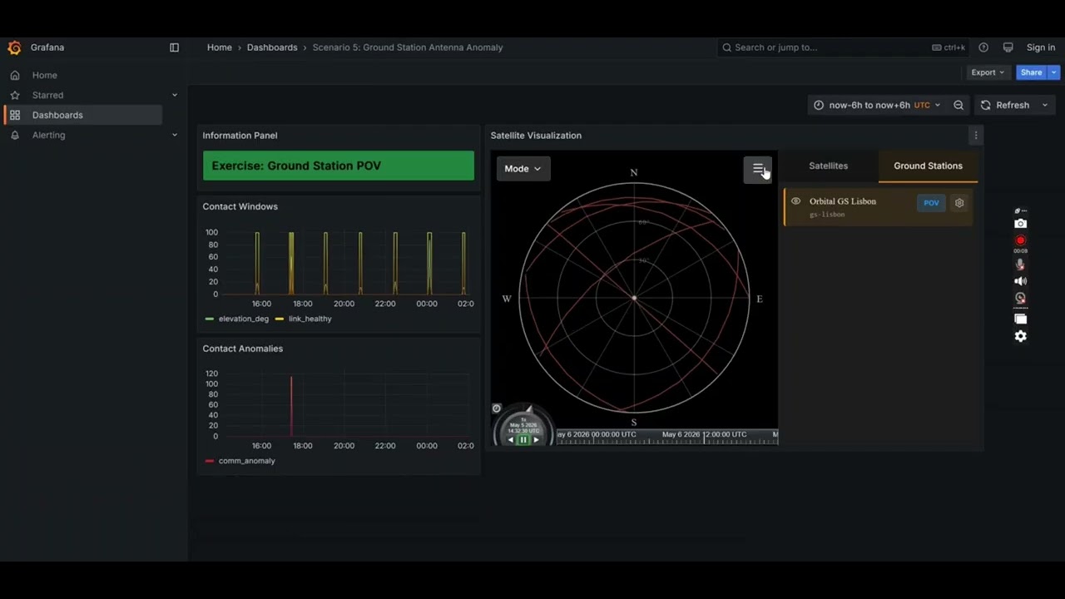Open the refresh interval dropdown
The width and height of the screenshot is (1065, 599).
(1045, 105)
